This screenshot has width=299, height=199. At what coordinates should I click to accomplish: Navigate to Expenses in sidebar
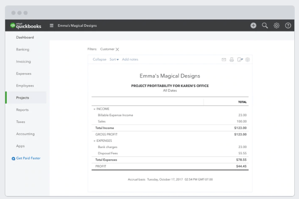[24, 74]
